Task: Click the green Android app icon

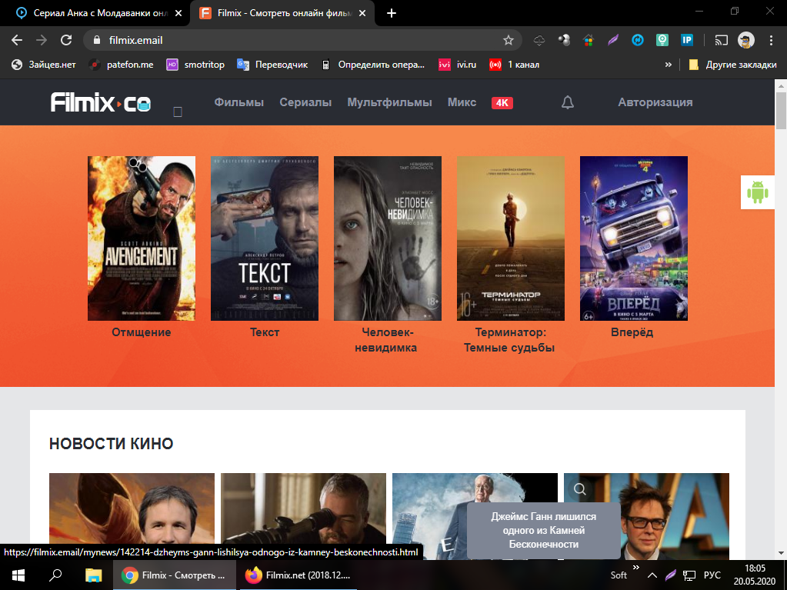Action: [758, 192]
